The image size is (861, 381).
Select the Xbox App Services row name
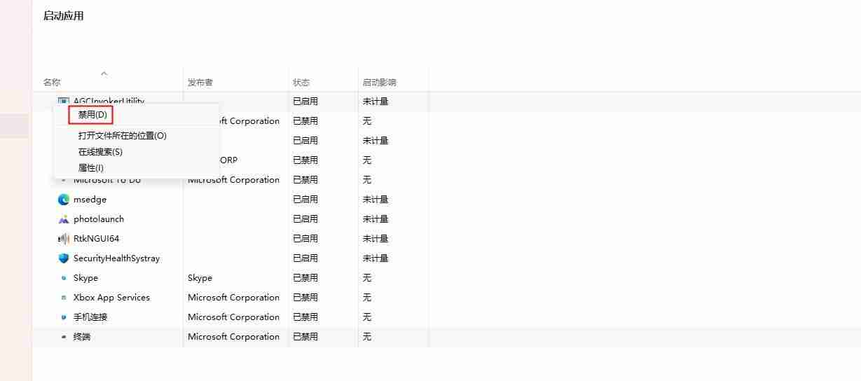tap(111, 298)
